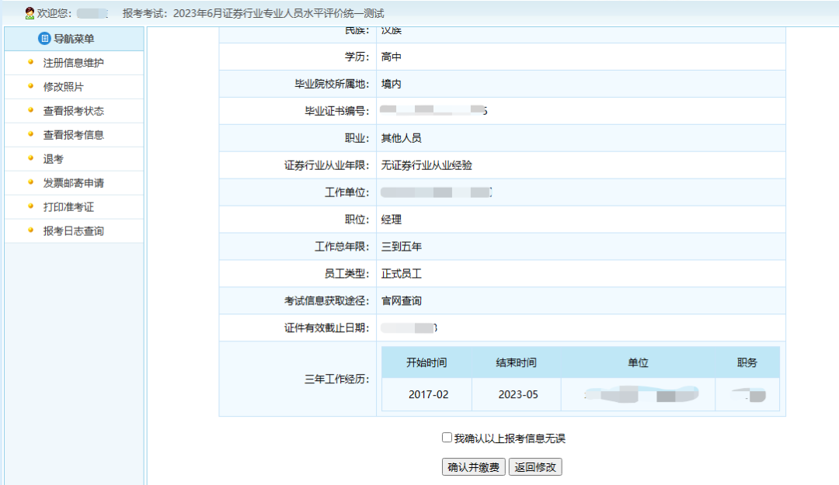
Task: Open 查看报考状态 in the navigation menu
Action: 73,111
